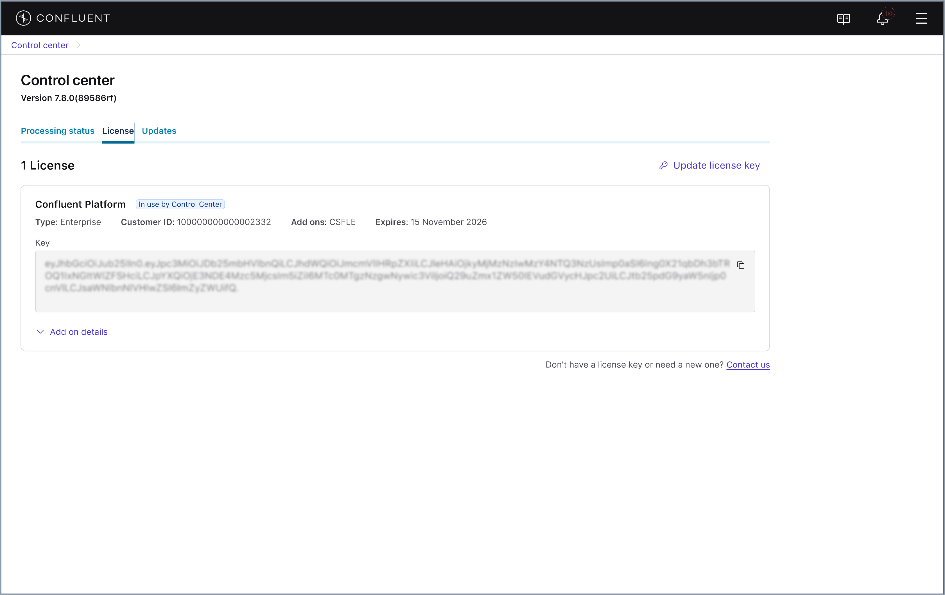Click the Add on details label
This screenshot has height=595, width=945.
78,332
